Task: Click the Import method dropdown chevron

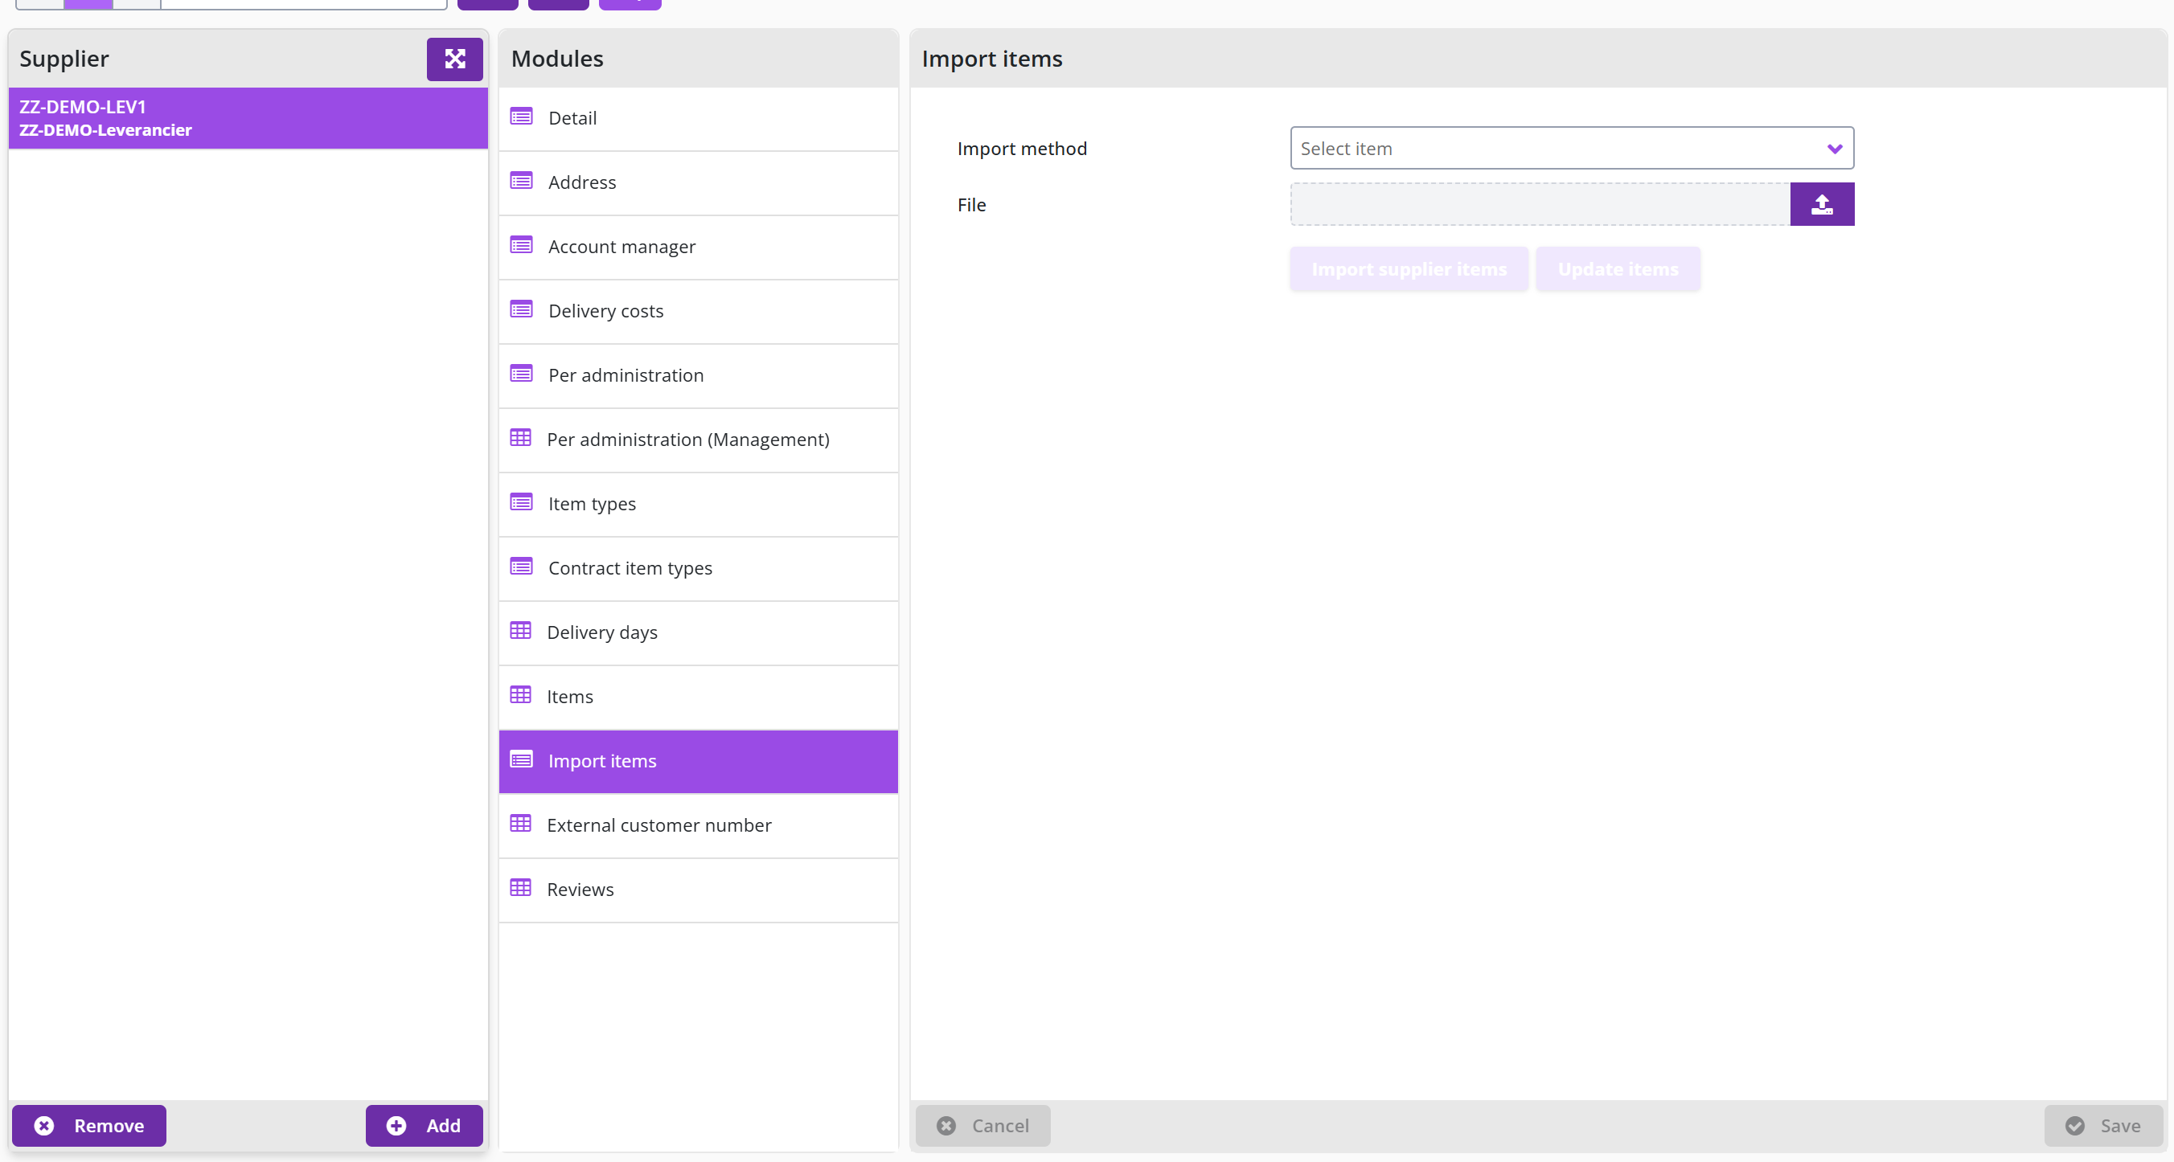Action: pos(1834,149)
